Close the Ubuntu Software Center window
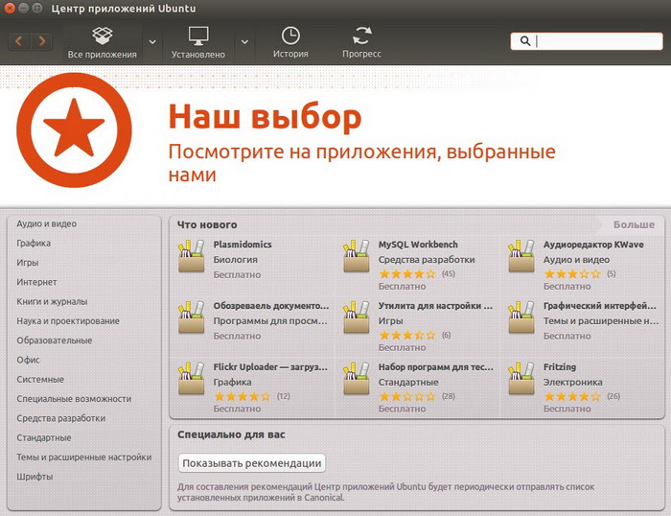 10,8
